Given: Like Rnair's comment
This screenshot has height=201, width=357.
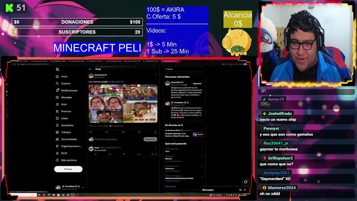Looking at the screenshot, I should (x=124, y=154).
